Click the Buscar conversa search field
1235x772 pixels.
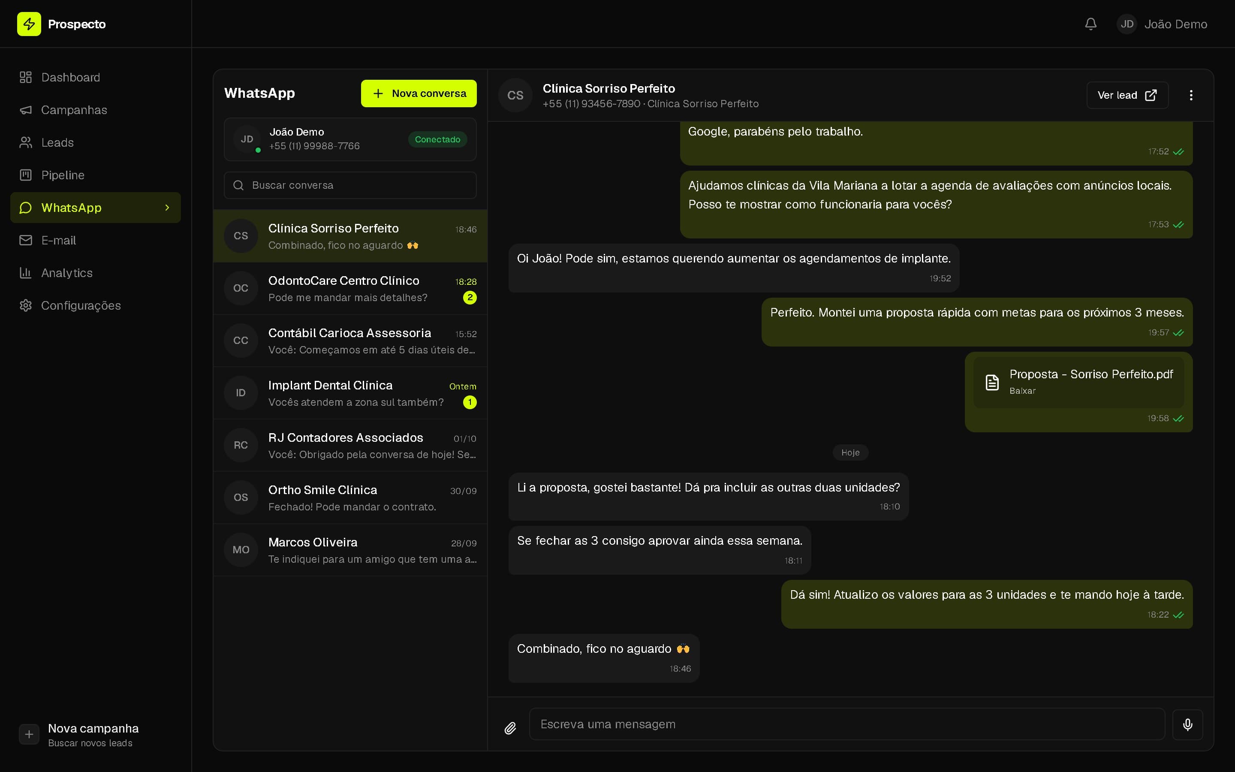click(x=350, y=185)
